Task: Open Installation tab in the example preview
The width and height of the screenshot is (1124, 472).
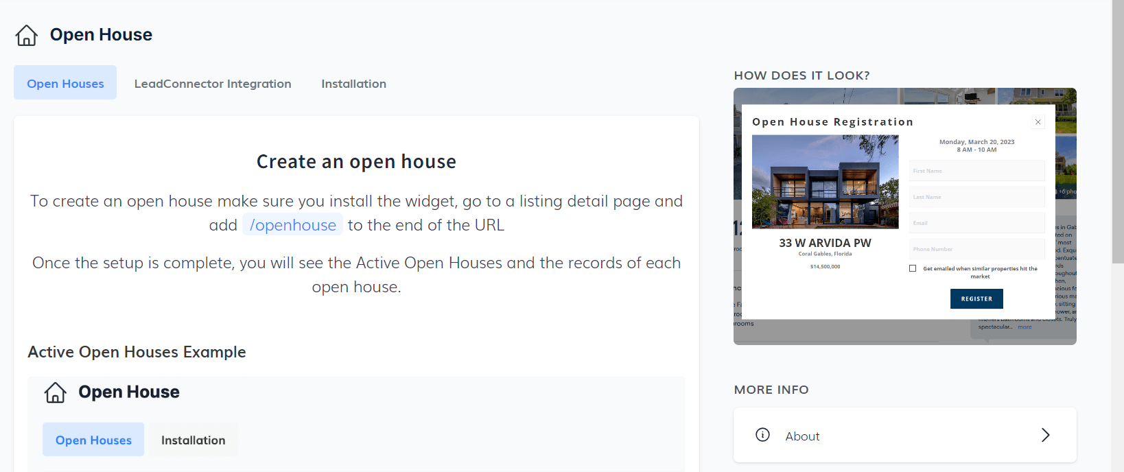Action: [193, 440]
